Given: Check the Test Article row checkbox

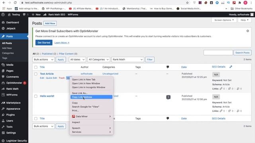Looking at the screenshot, I should 36,74.
